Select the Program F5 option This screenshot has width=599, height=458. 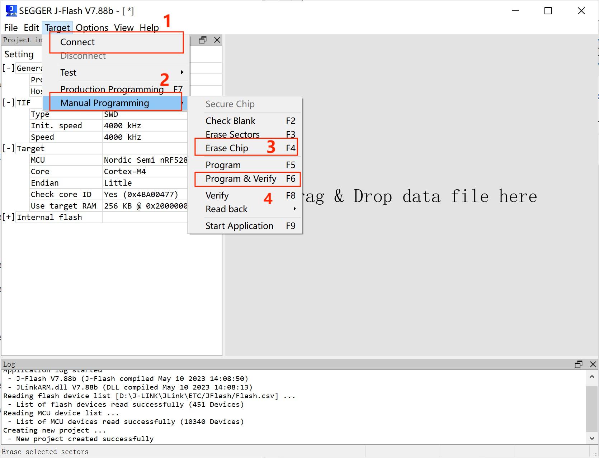click(245, 165)
